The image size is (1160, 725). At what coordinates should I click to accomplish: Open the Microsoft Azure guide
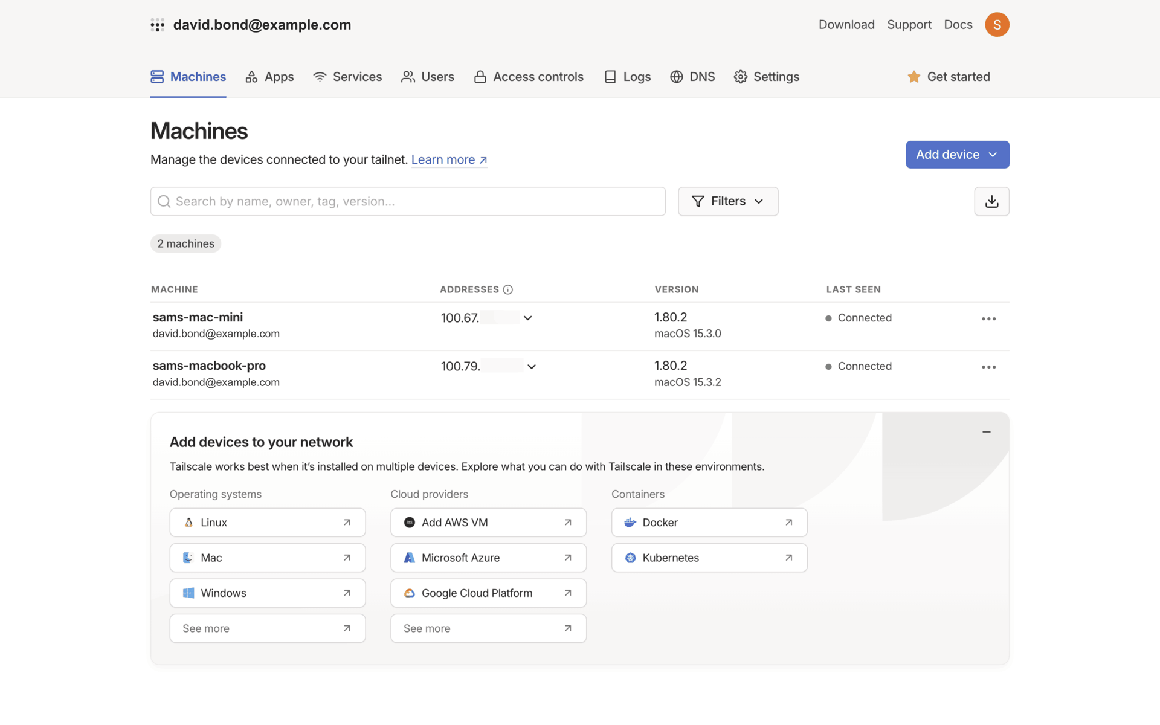pos(488,558)
